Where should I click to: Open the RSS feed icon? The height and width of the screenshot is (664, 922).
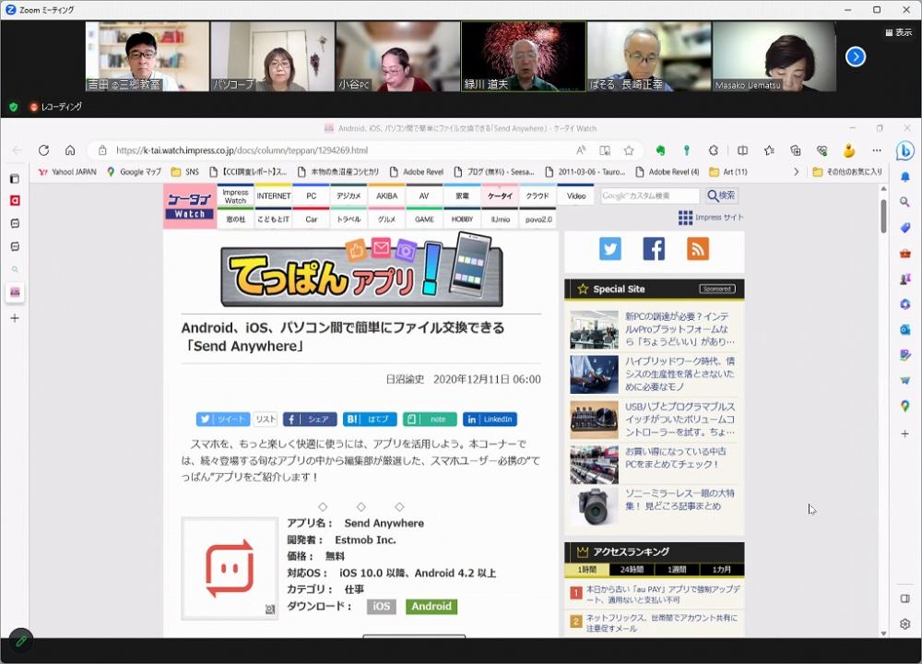(698, 248)
